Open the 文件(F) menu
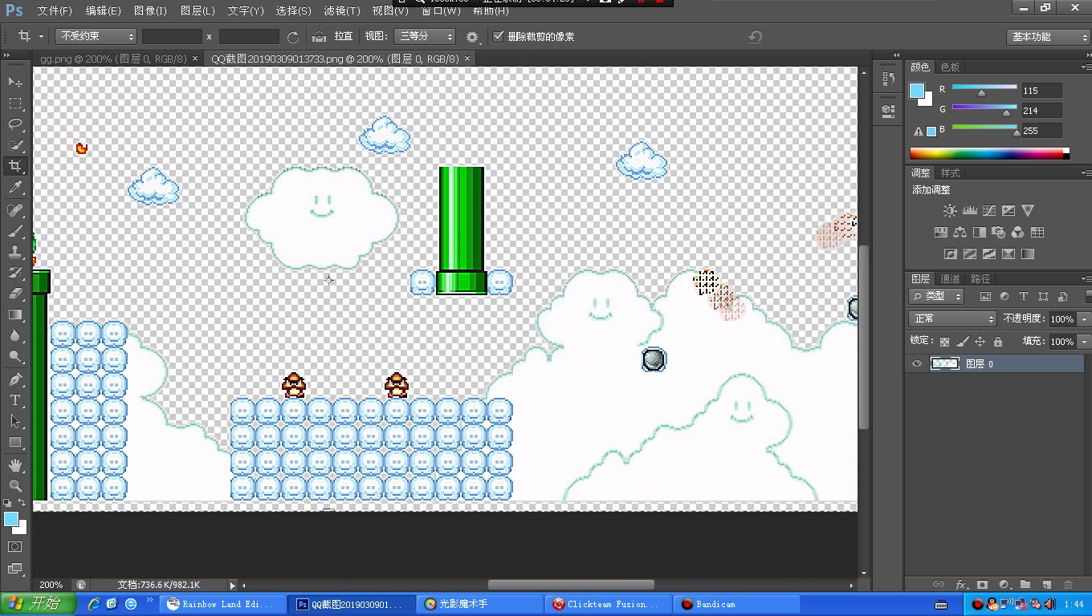 (54, 11)
